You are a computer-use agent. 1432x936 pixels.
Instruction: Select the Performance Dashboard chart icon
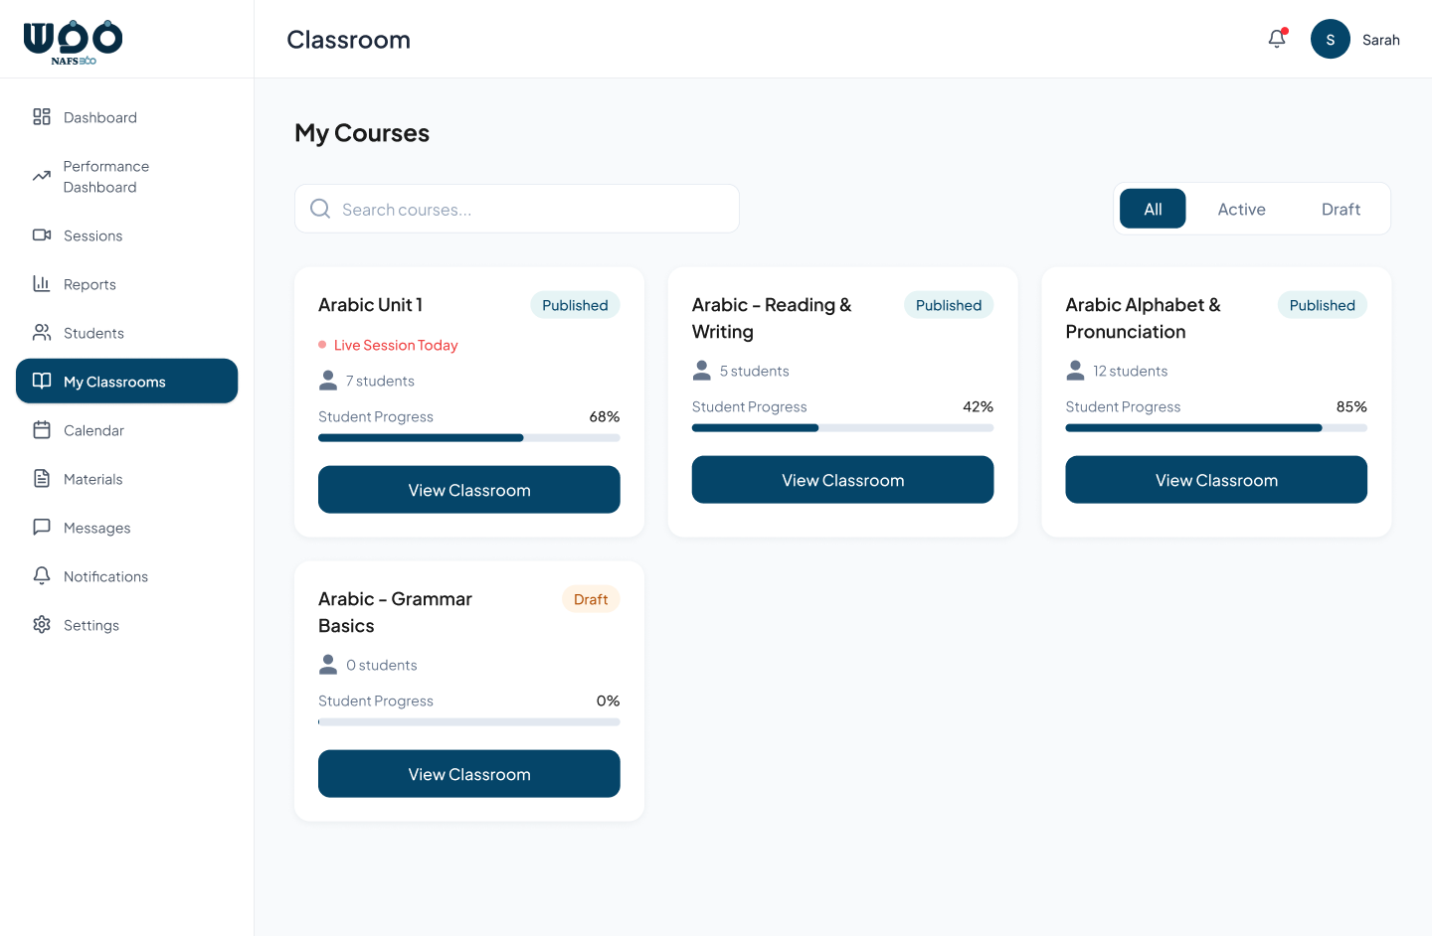(41, 175)
